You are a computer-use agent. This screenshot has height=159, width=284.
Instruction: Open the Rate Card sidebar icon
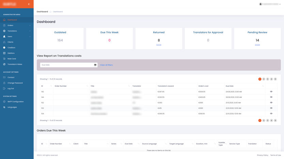click(4, 59)
